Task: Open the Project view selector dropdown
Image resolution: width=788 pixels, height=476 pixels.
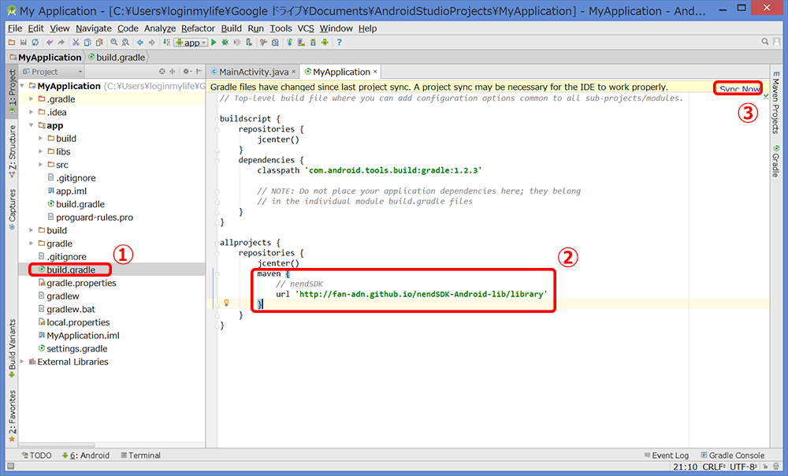Action: [x=52, y=72]
